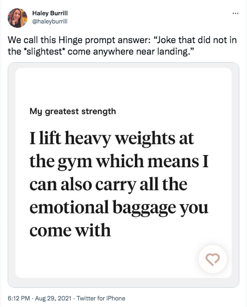The width and height of the screenshot is (247, 307).
Task: Tap the heart like icon on Hinge card
Action: (213, 259)
